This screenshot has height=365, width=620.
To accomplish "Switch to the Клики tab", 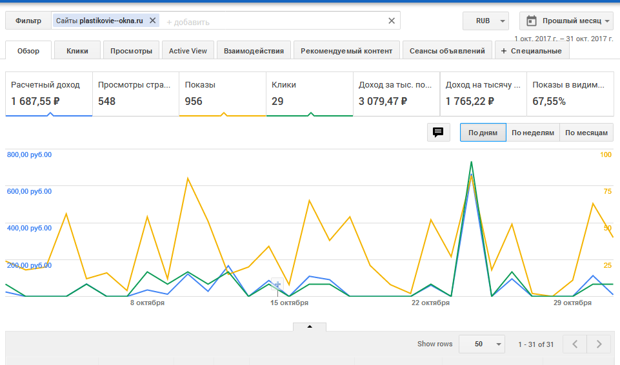I will pos(77,51).
